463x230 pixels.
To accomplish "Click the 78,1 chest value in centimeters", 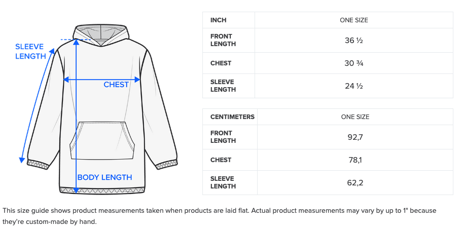I will 354,160.
